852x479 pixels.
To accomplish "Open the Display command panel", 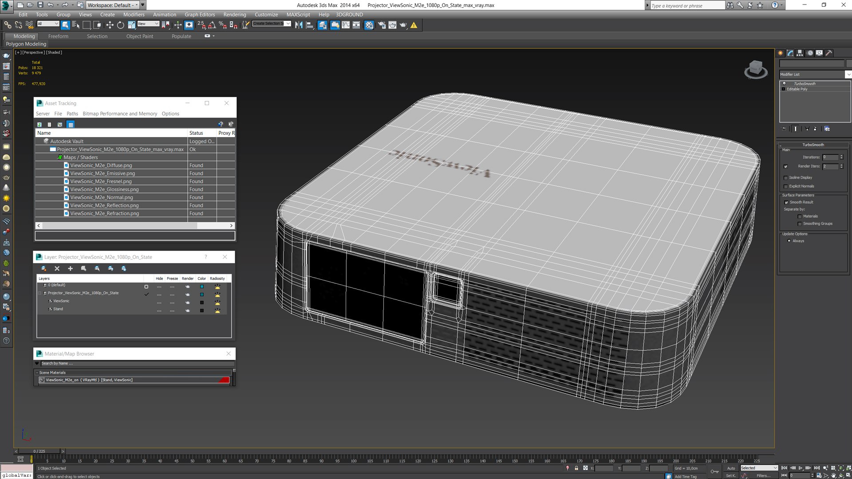I will click(x=819, y=53).
